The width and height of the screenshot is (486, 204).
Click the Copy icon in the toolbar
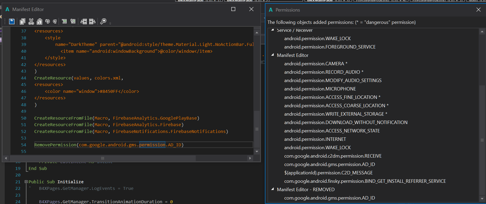[x=23, y=22]
